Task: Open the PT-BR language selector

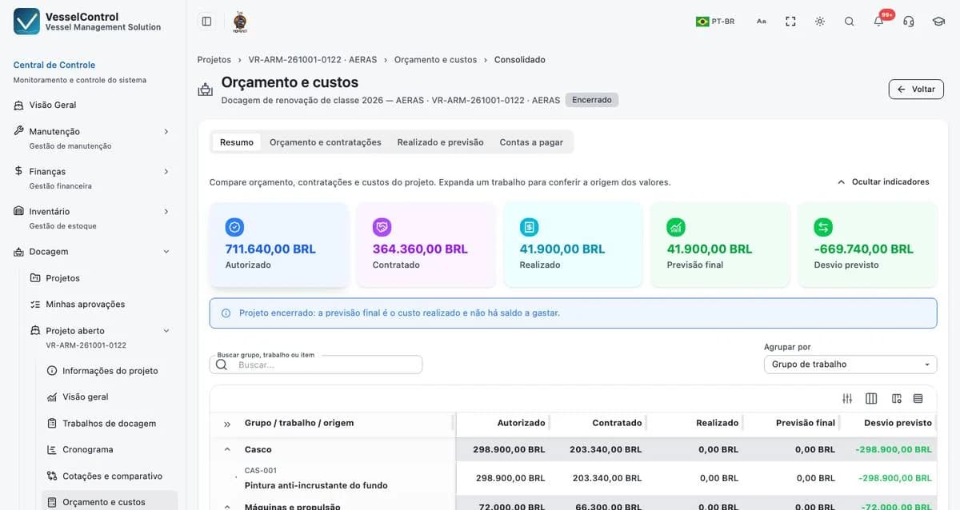Action: pos(715,22)
